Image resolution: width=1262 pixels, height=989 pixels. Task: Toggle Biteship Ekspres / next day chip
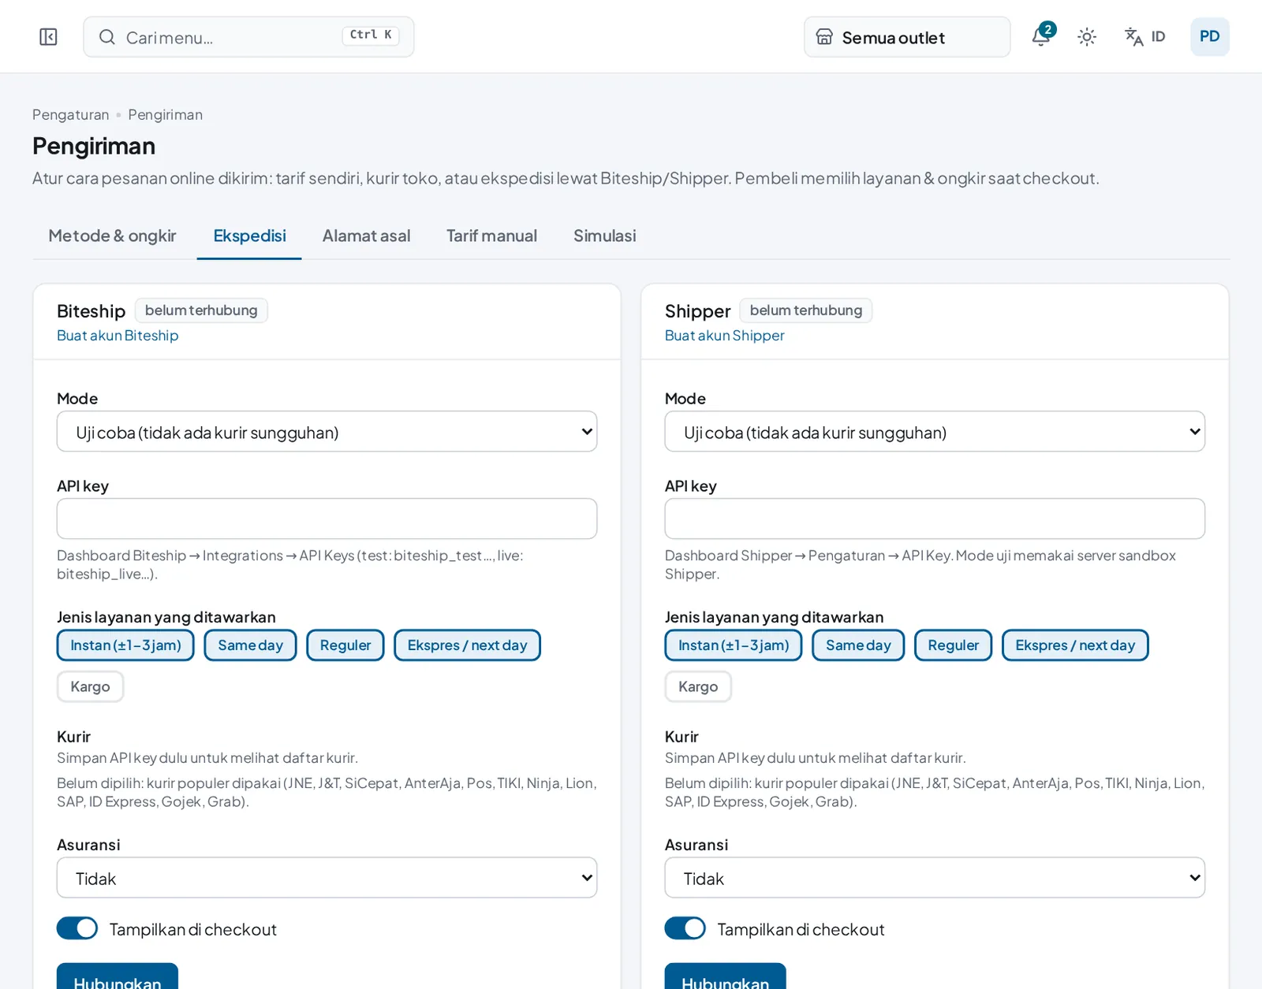point(467,645)
